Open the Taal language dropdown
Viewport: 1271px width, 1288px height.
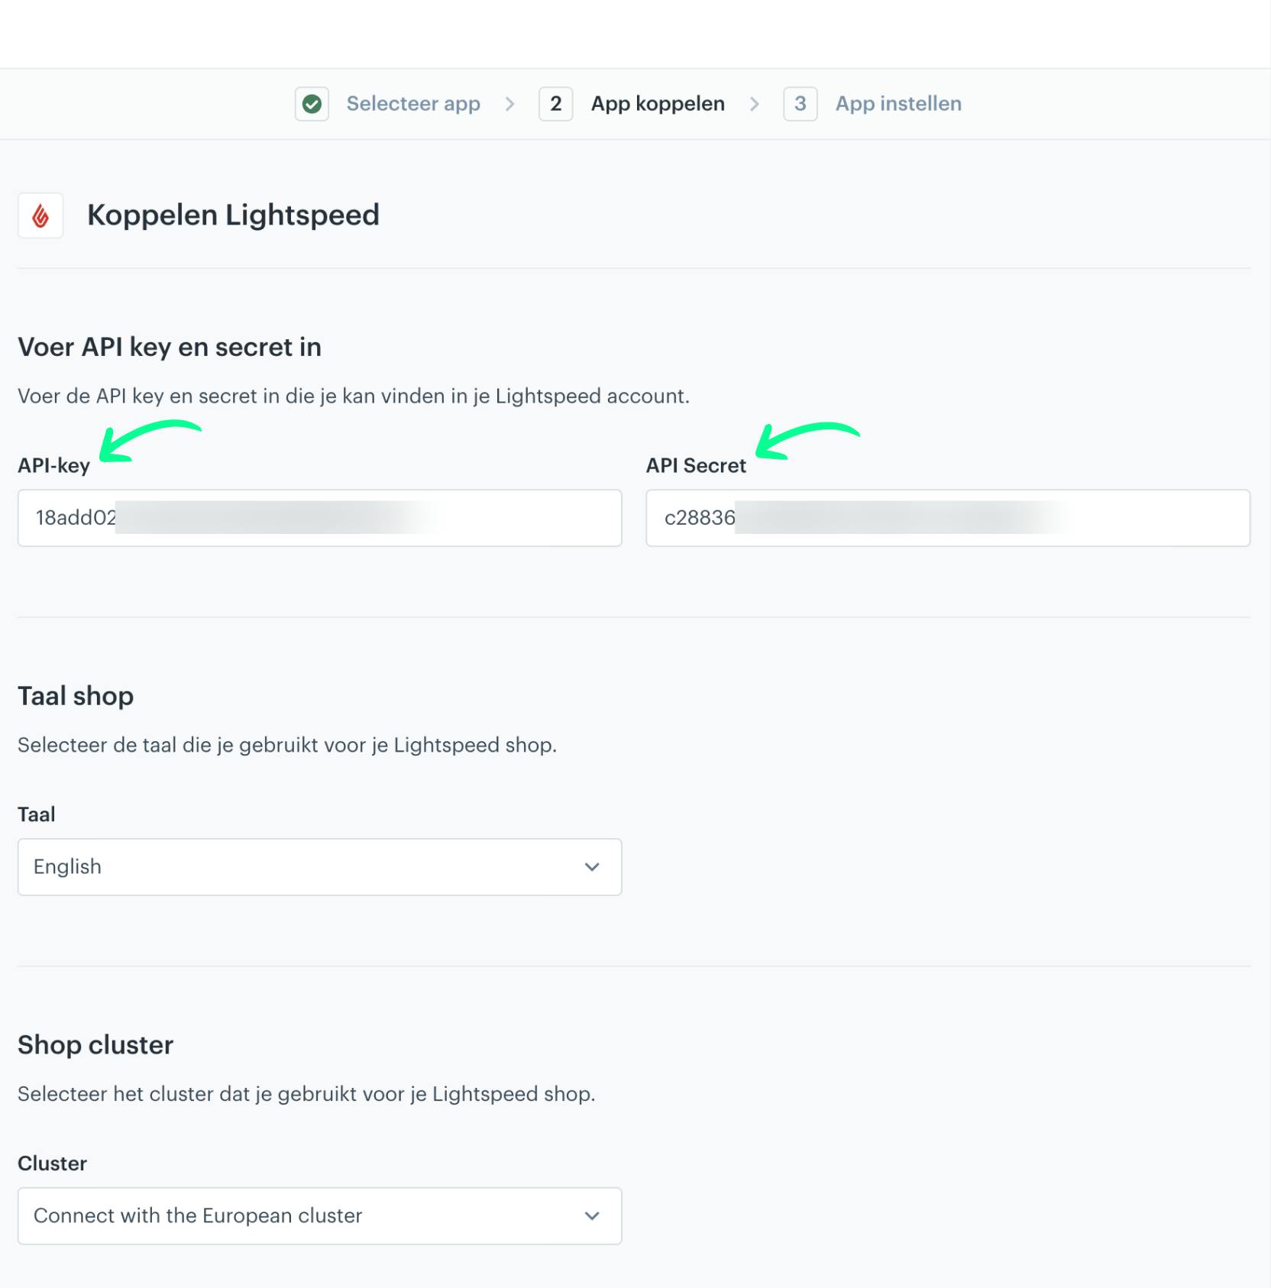(x=320, y=867)
